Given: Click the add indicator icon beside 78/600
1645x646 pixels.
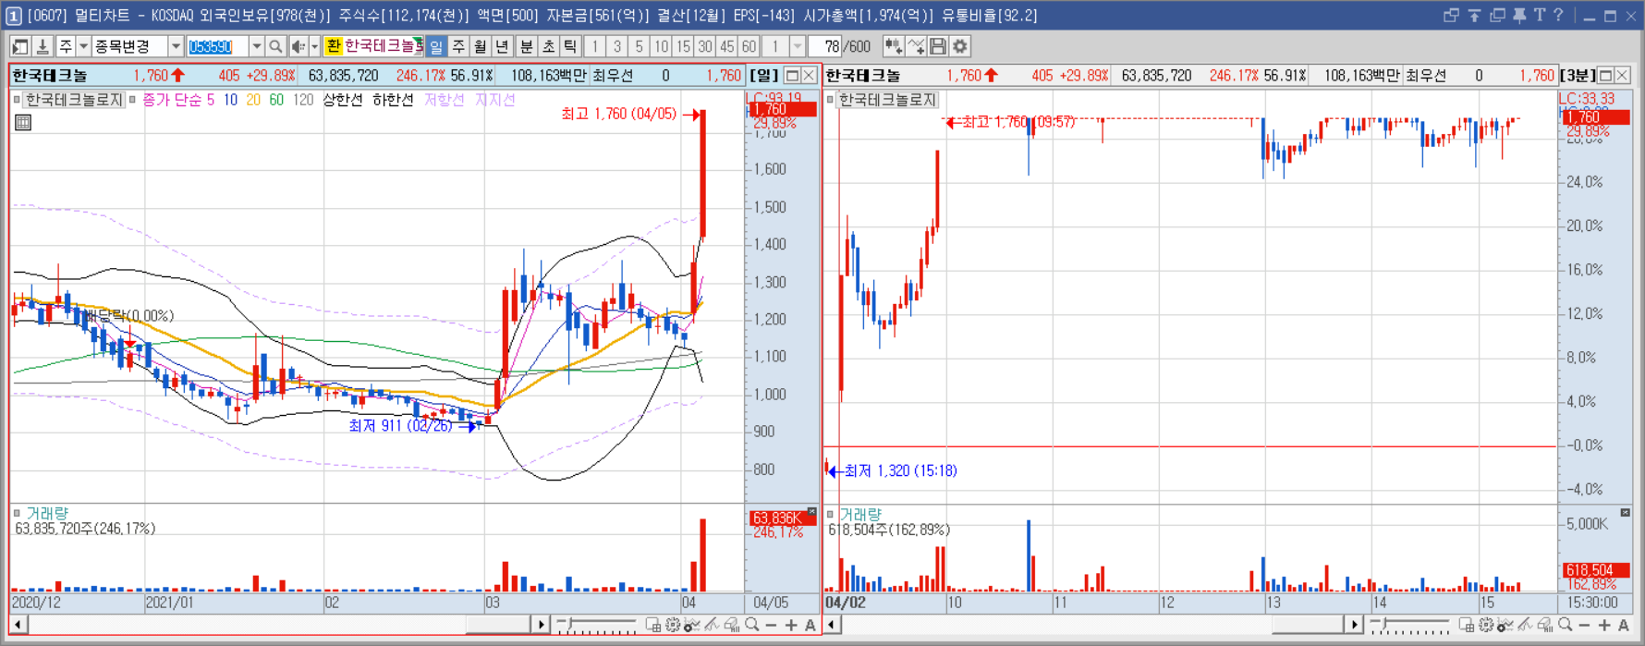Looking at the screenshot, I should coord(894,46).
